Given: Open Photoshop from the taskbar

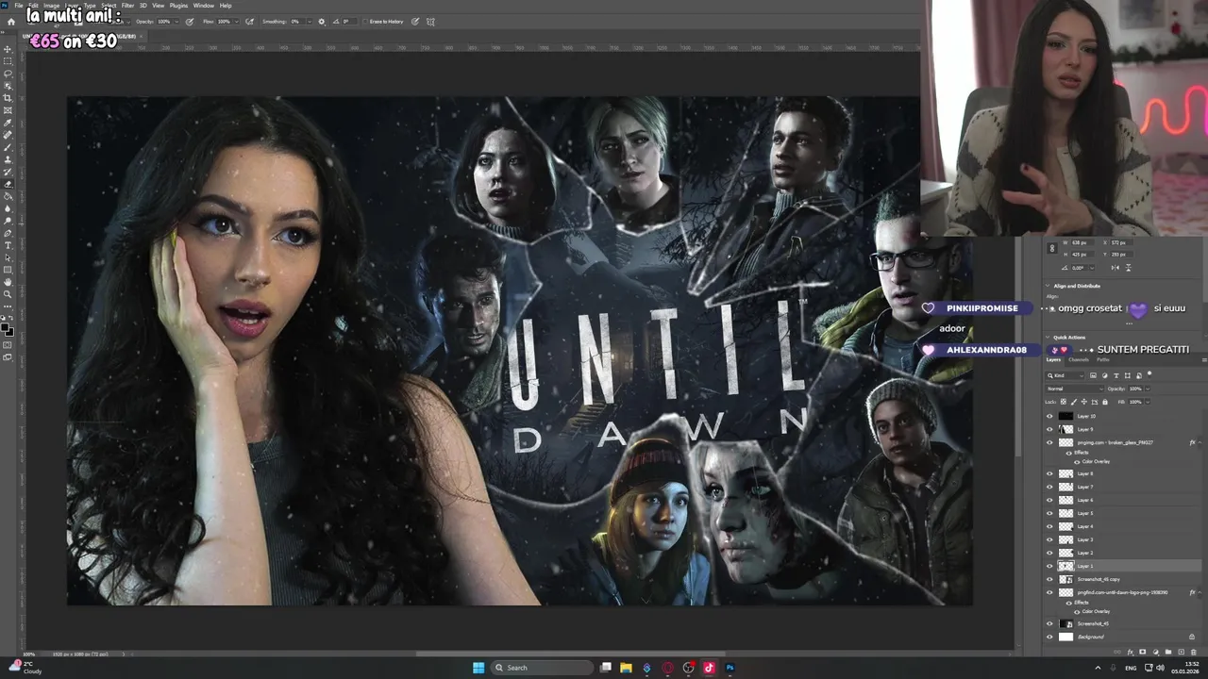Looking at the screenshot, I should point(730,668).
